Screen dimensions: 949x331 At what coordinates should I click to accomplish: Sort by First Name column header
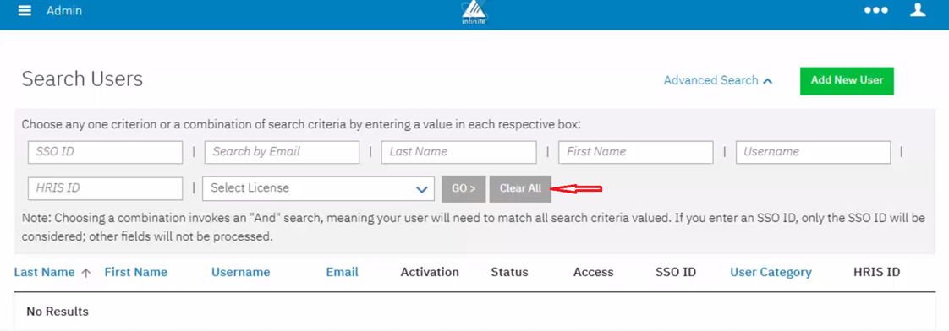point(135,273)
